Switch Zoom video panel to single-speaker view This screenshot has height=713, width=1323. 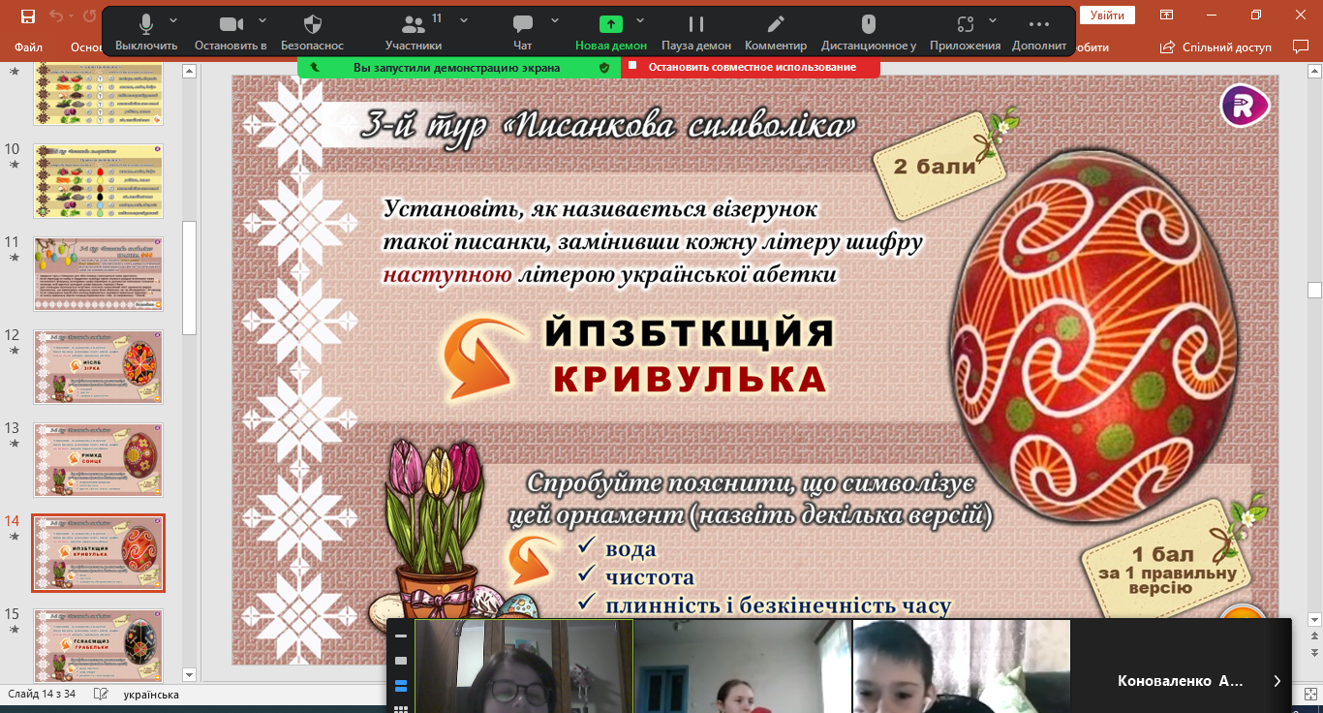401,661
